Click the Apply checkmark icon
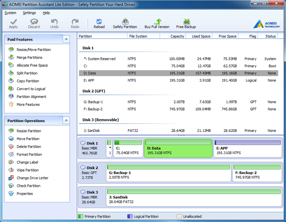Screen dimensions: 286x222 click(13, 21)
